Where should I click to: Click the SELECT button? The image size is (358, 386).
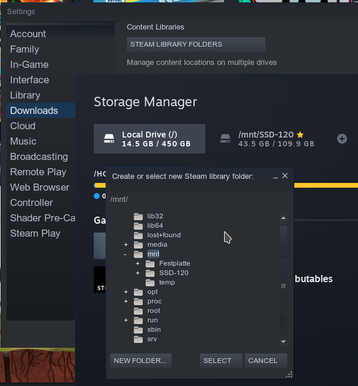click(221, 361)
